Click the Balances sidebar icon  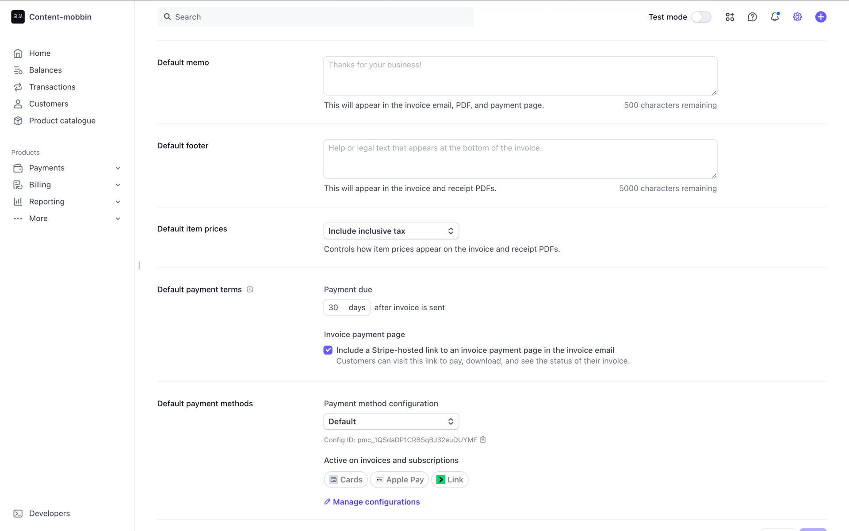point(18,70)
